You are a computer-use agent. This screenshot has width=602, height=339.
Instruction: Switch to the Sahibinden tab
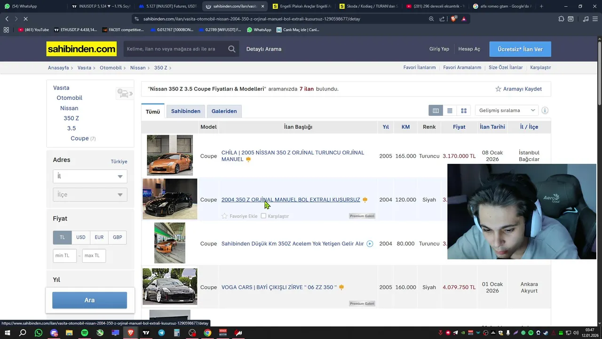tap(186, 111)
